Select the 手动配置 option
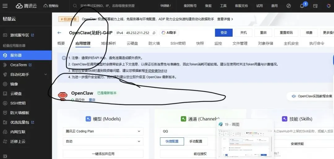 click(196, 141)
